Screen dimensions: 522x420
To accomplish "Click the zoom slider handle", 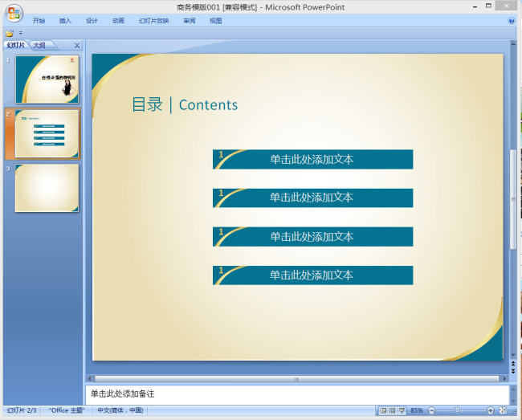I will [458, 410].
